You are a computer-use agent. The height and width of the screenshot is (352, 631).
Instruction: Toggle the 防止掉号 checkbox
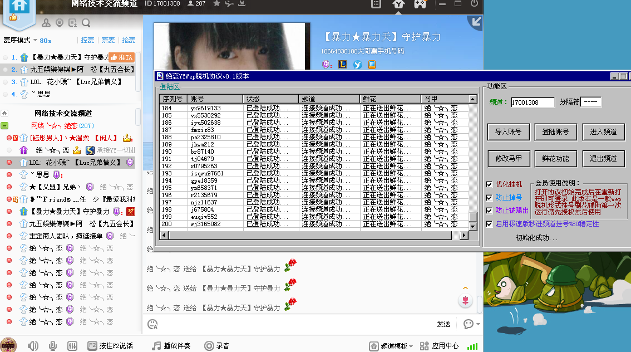click(x=489, y=198)
